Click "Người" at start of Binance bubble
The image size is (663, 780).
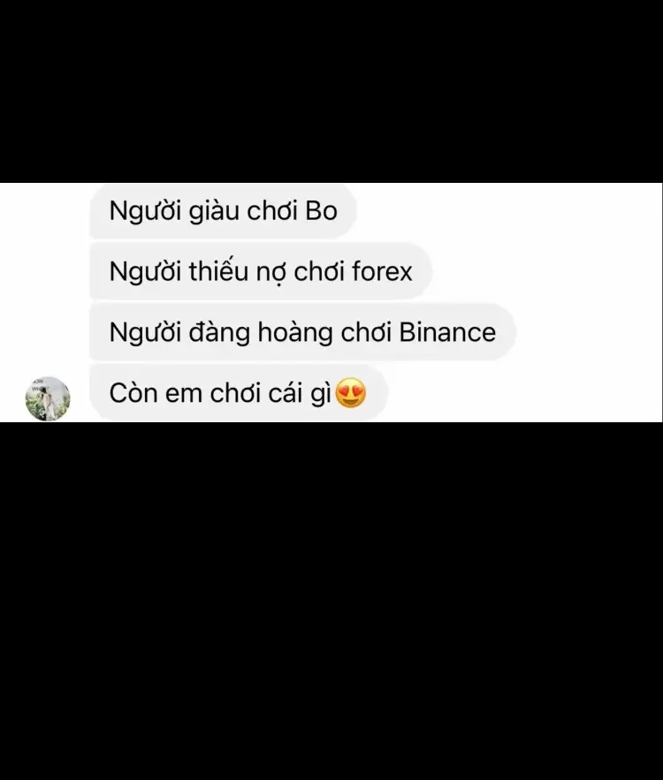(x=145, y=332)
